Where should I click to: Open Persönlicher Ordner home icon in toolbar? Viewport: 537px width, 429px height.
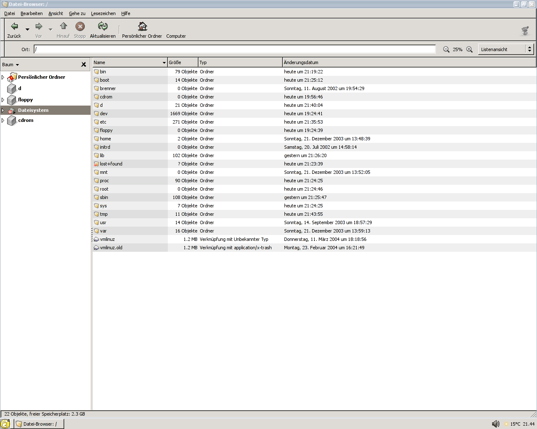(142, 27)
